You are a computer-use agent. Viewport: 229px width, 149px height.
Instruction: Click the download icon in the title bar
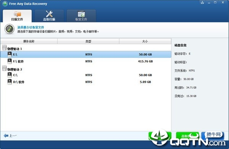pos(202,3)
